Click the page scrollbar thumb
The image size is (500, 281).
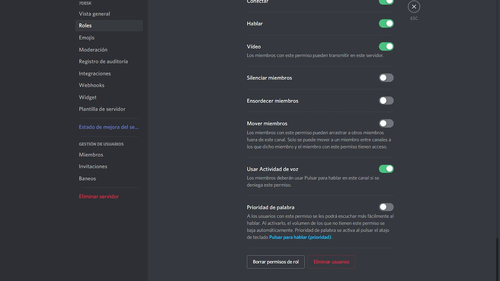pyautogui.click(x=498, y=260)
